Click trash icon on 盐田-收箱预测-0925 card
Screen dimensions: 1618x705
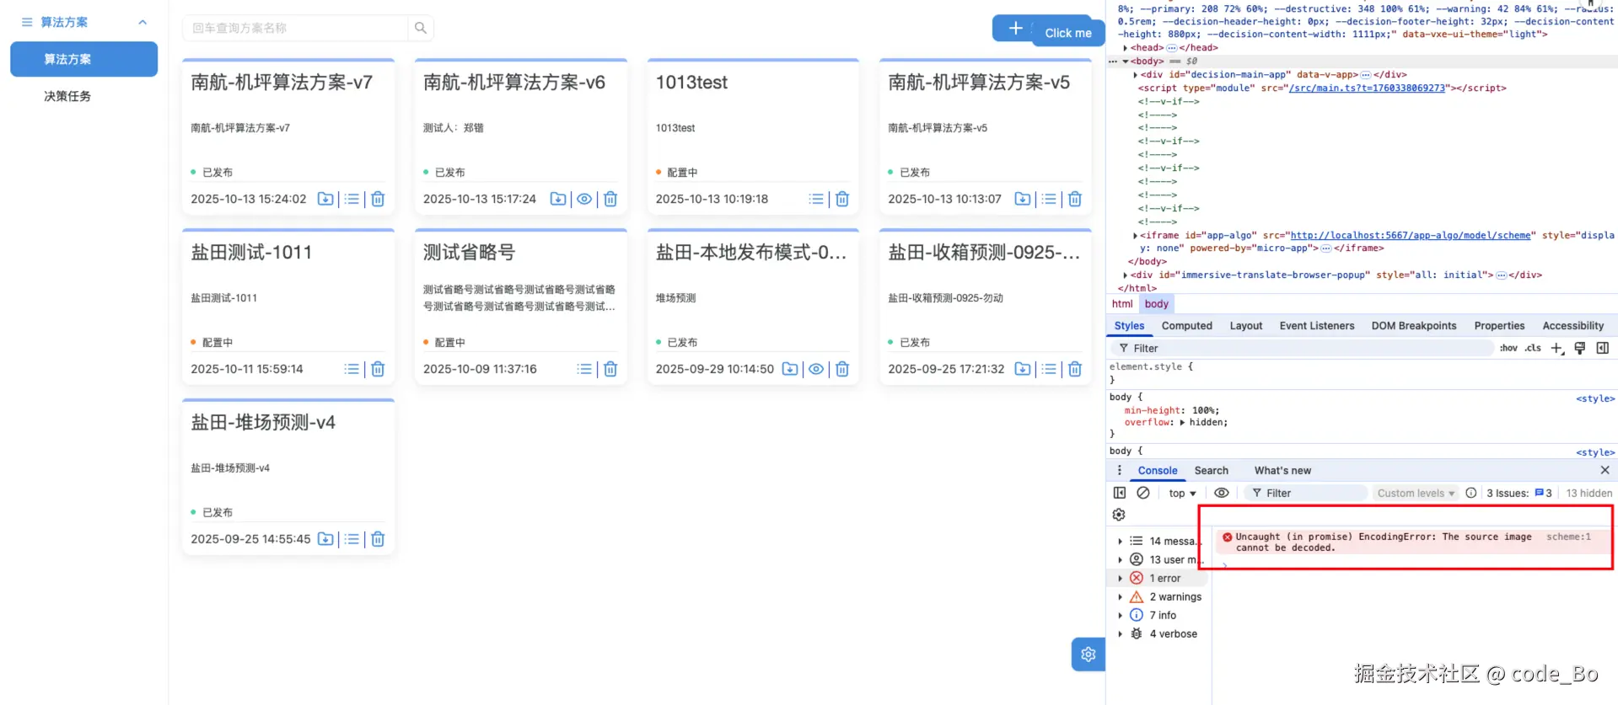point(1075,369)
